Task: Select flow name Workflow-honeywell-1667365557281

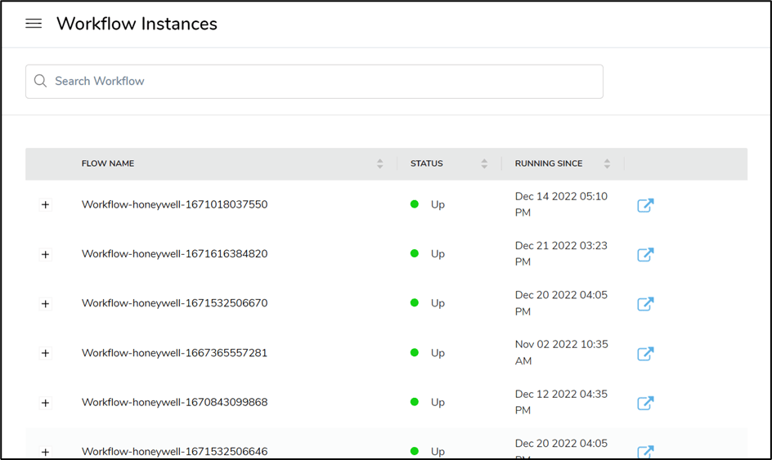Action: pos(174,353)
